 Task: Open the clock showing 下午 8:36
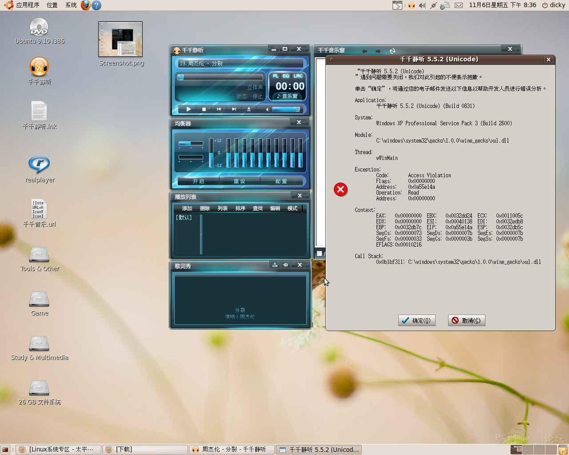502,5
